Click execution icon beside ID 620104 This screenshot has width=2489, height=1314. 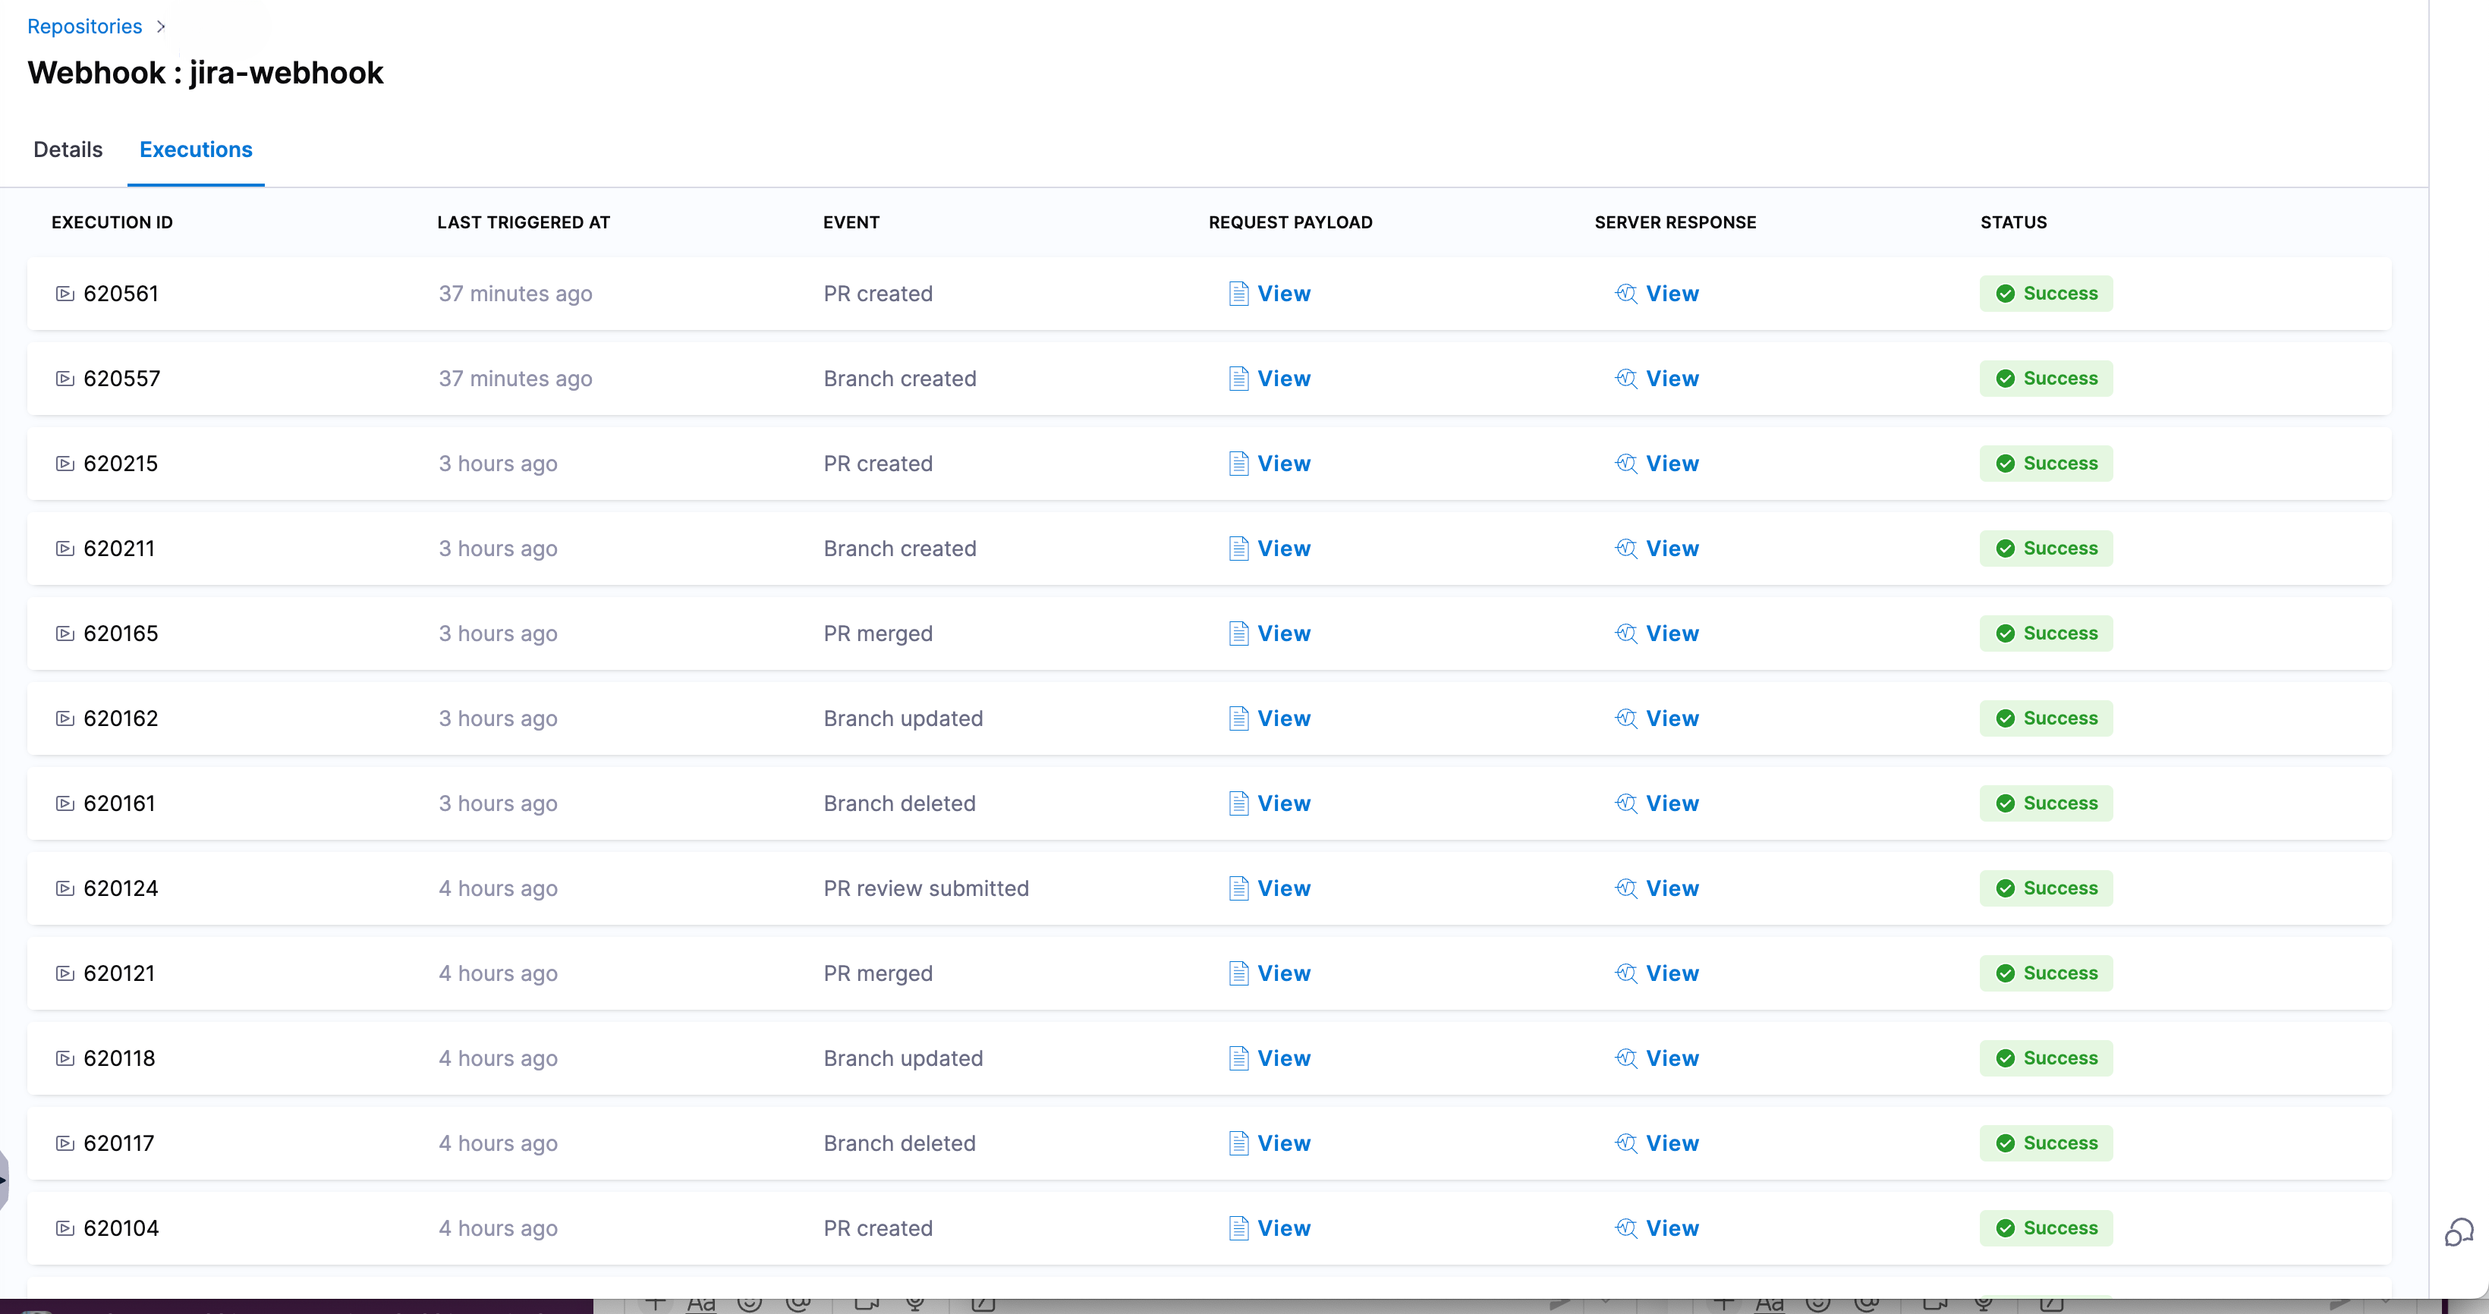pos(65,1229)
